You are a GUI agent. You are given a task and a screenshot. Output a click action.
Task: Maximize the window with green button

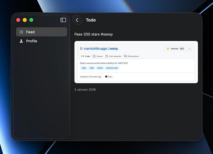coord(31,20)
